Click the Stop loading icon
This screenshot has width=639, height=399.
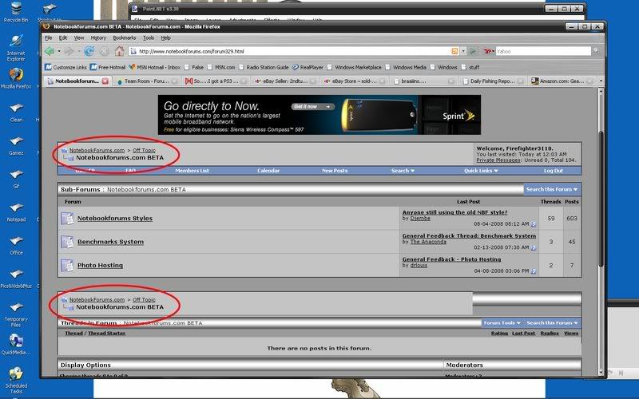(x=105, y=51)
